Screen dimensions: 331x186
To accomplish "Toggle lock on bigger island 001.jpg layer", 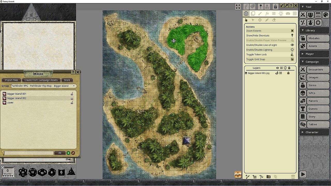I will click(x=288, y=73).
